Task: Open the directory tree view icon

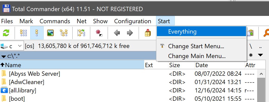Action: pyautogui.click(x=64, y=33)
